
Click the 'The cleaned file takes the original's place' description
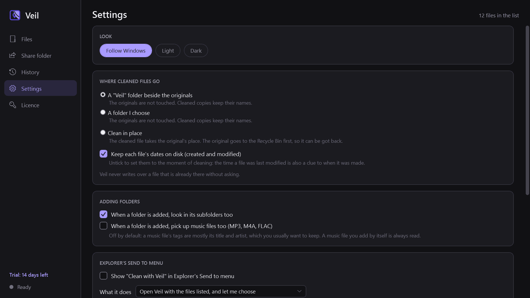click(x=226, y=141)
